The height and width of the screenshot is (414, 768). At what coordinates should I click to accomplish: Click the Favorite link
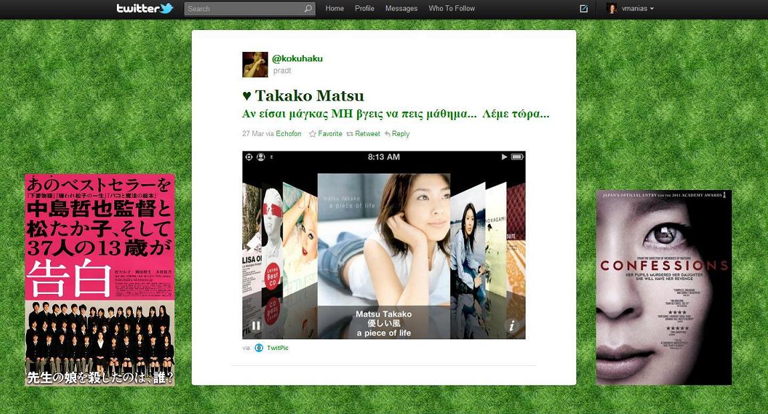tap(330, 134)
